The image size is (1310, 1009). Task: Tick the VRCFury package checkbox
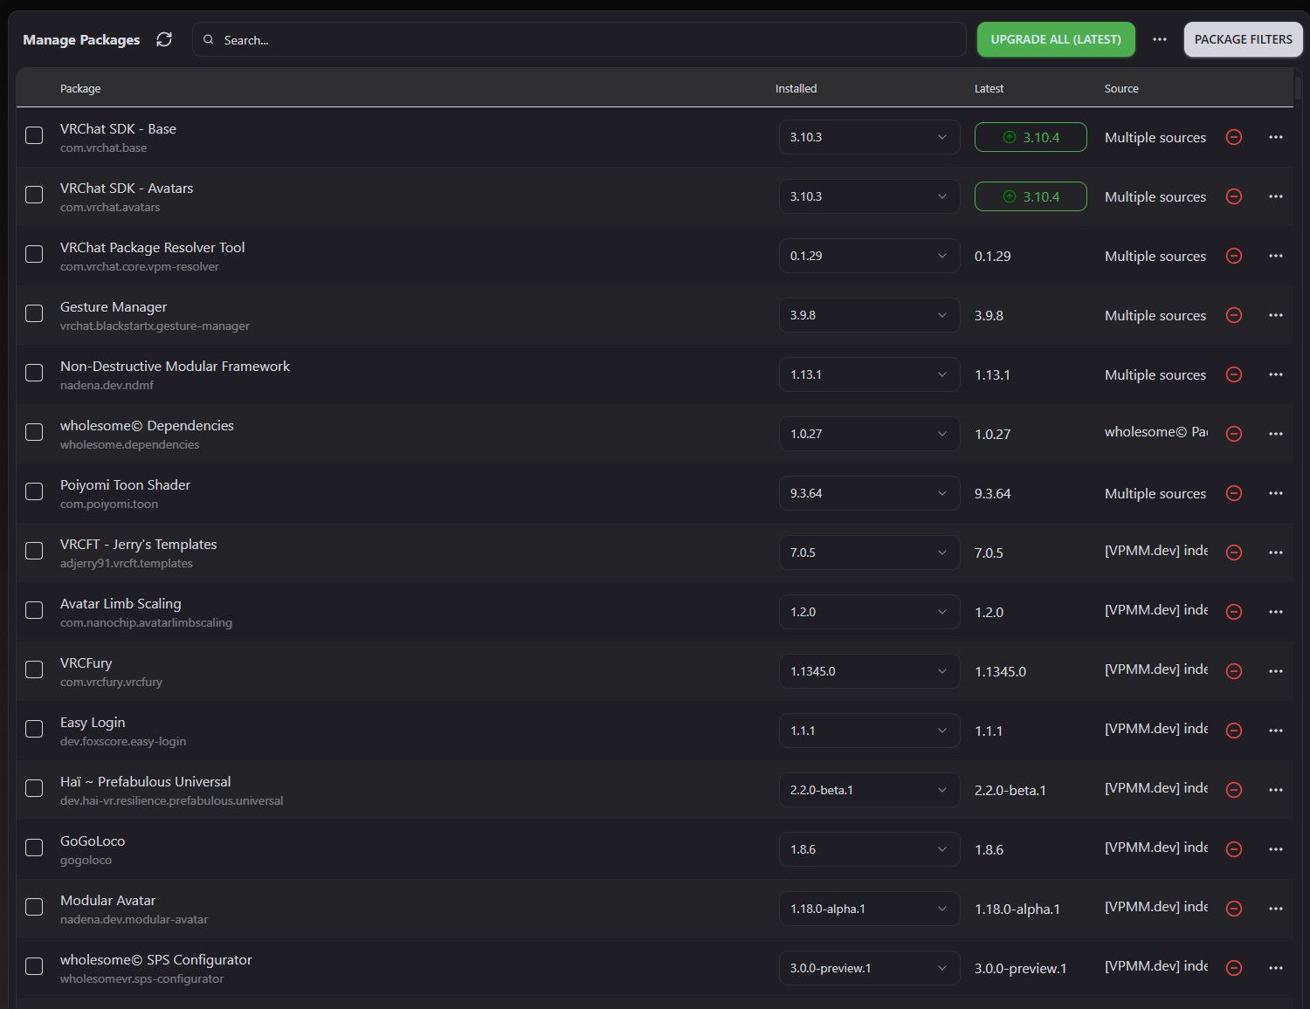click(x=34, y=669)
